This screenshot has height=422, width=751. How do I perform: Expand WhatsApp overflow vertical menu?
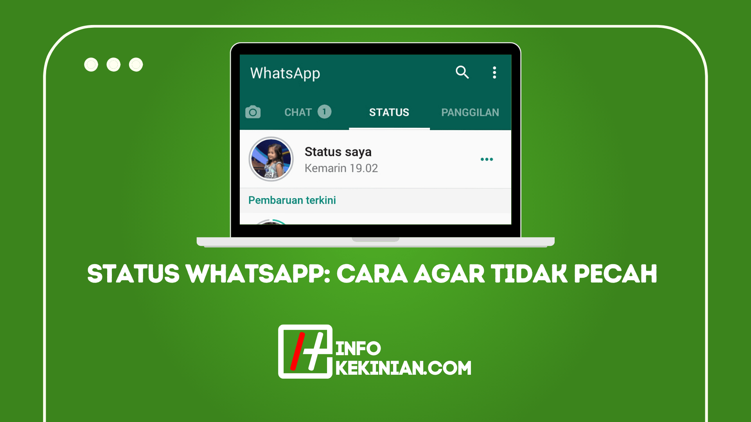pos(493,72)
